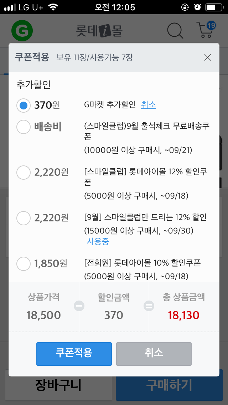Tap the (스마일클럽)9월 출석체크 무료배송쿠폰 description

pyautogui.click(x=147, y=131)
